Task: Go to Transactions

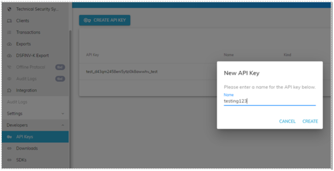Action: point(35,32)
